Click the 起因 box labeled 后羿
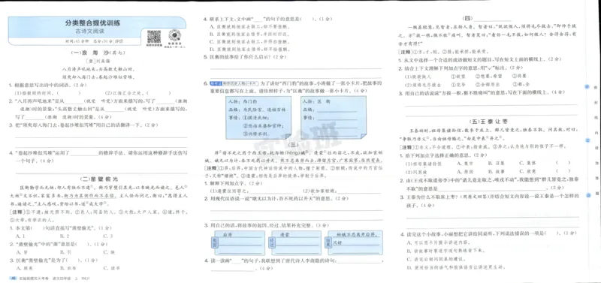This screenshot has height=283, width=601. 237,242
